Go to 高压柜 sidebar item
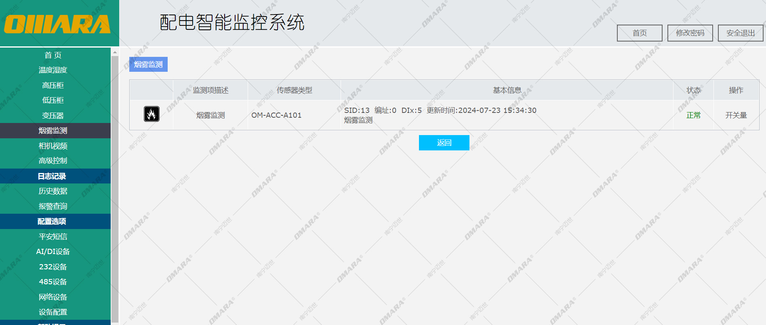Viewport: 766px width, 325px height. [x=53, y=85]
